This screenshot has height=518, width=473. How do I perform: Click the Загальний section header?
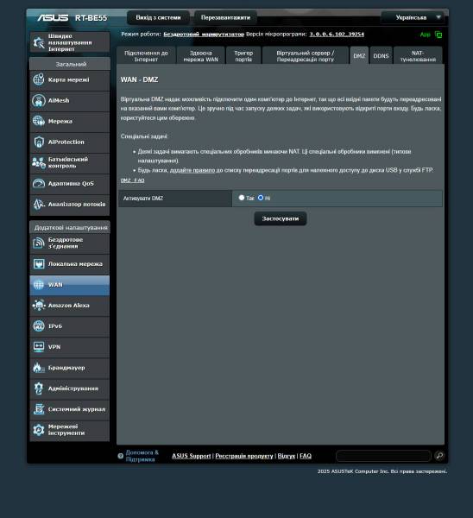pyautogui.click(x=70, y=64)
